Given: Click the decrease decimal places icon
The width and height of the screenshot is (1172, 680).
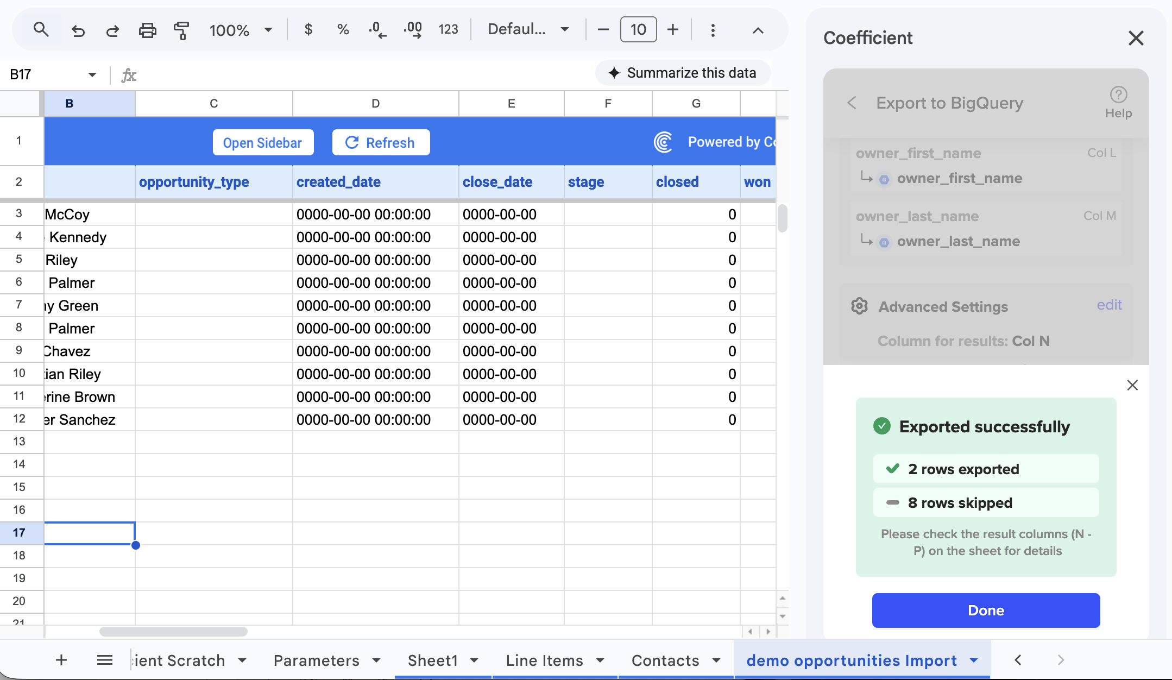Looking at the screenshot, I should click(x=377, y=29).
